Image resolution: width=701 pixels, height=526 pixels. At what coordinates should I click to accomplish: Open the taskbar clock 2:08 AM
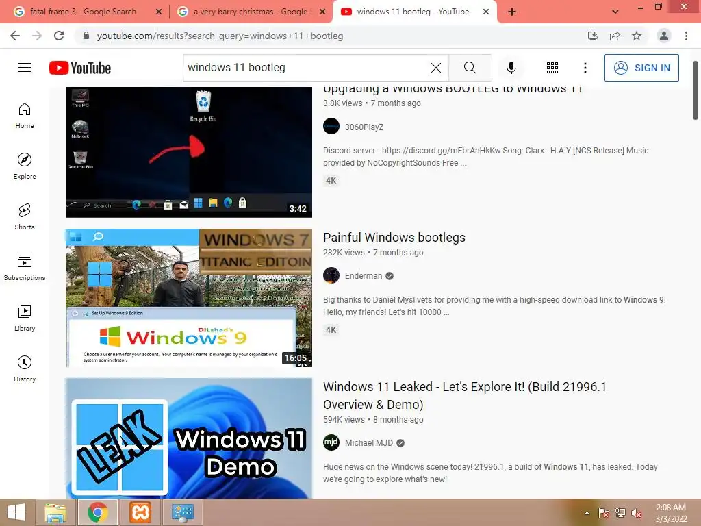tap(671, 512)
